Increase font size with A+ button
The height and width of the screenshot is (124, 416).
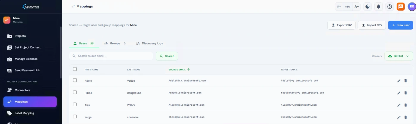point(357,7)
